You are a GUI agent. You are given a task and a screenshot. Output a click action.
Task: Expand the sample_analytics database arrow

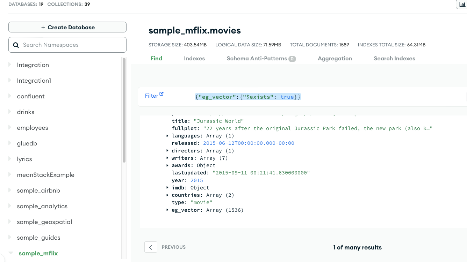tap(10, 206)
